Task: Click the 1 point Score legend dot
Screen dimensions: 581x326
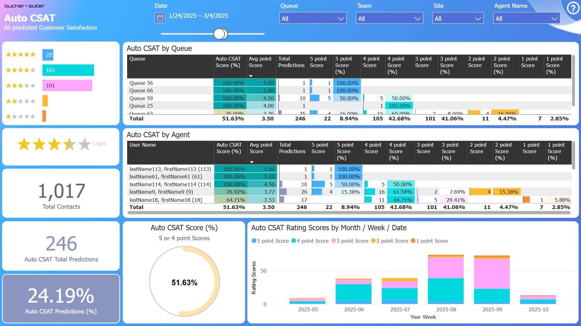Action: click(x=413, y=241)
